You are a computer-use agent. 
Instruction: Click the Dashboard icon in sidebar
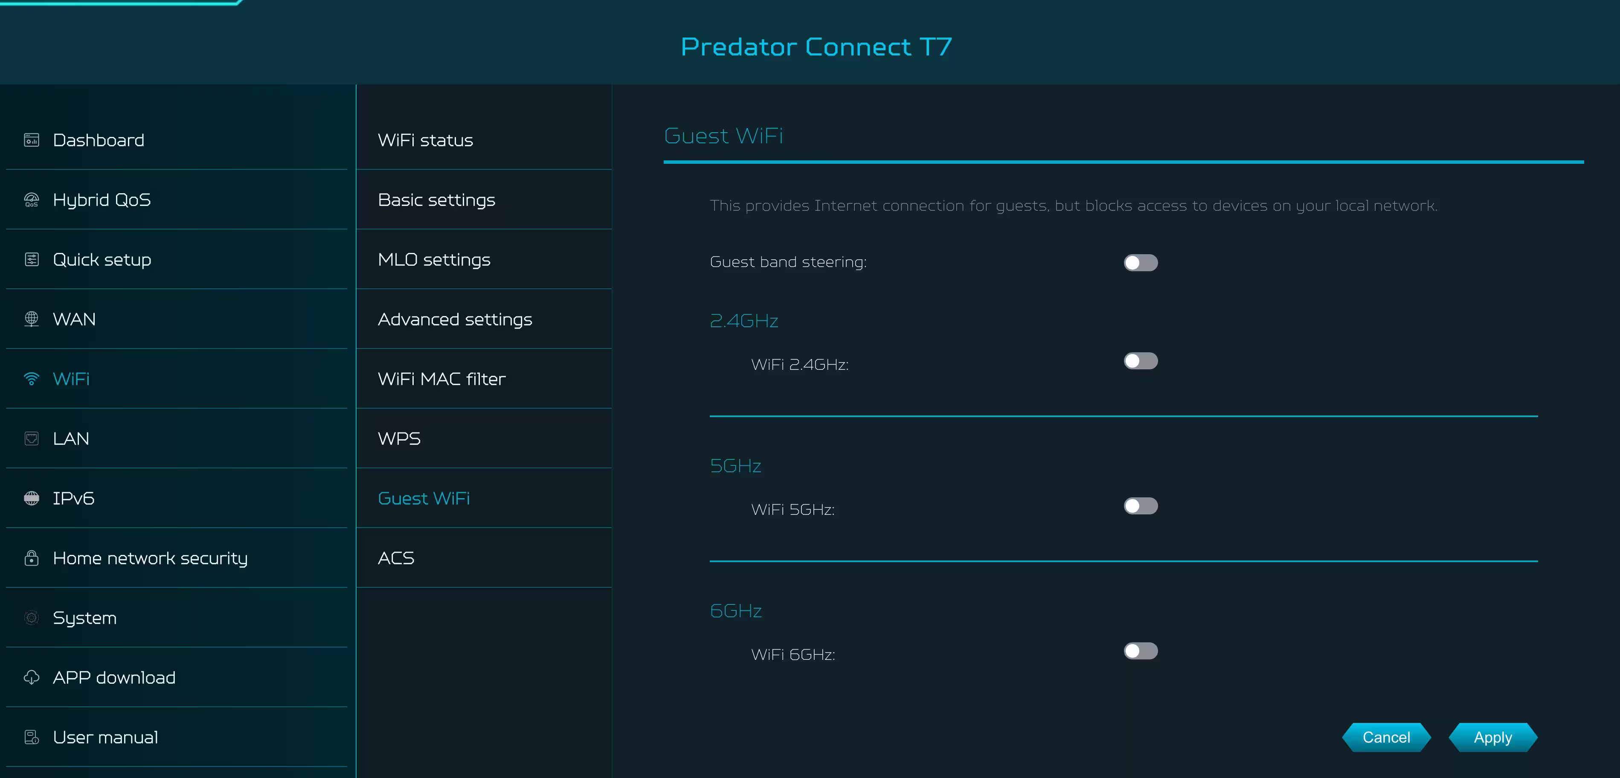pos(32,139)
